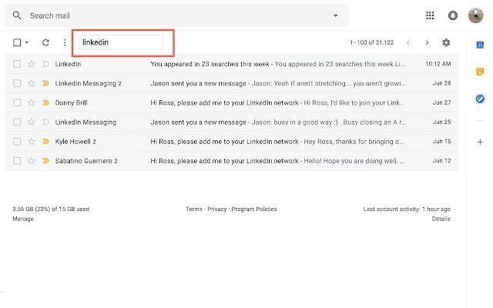Viewport: 493px width, 308px height.
Task: Open the account profile avatar
Action: coord(475,15)
